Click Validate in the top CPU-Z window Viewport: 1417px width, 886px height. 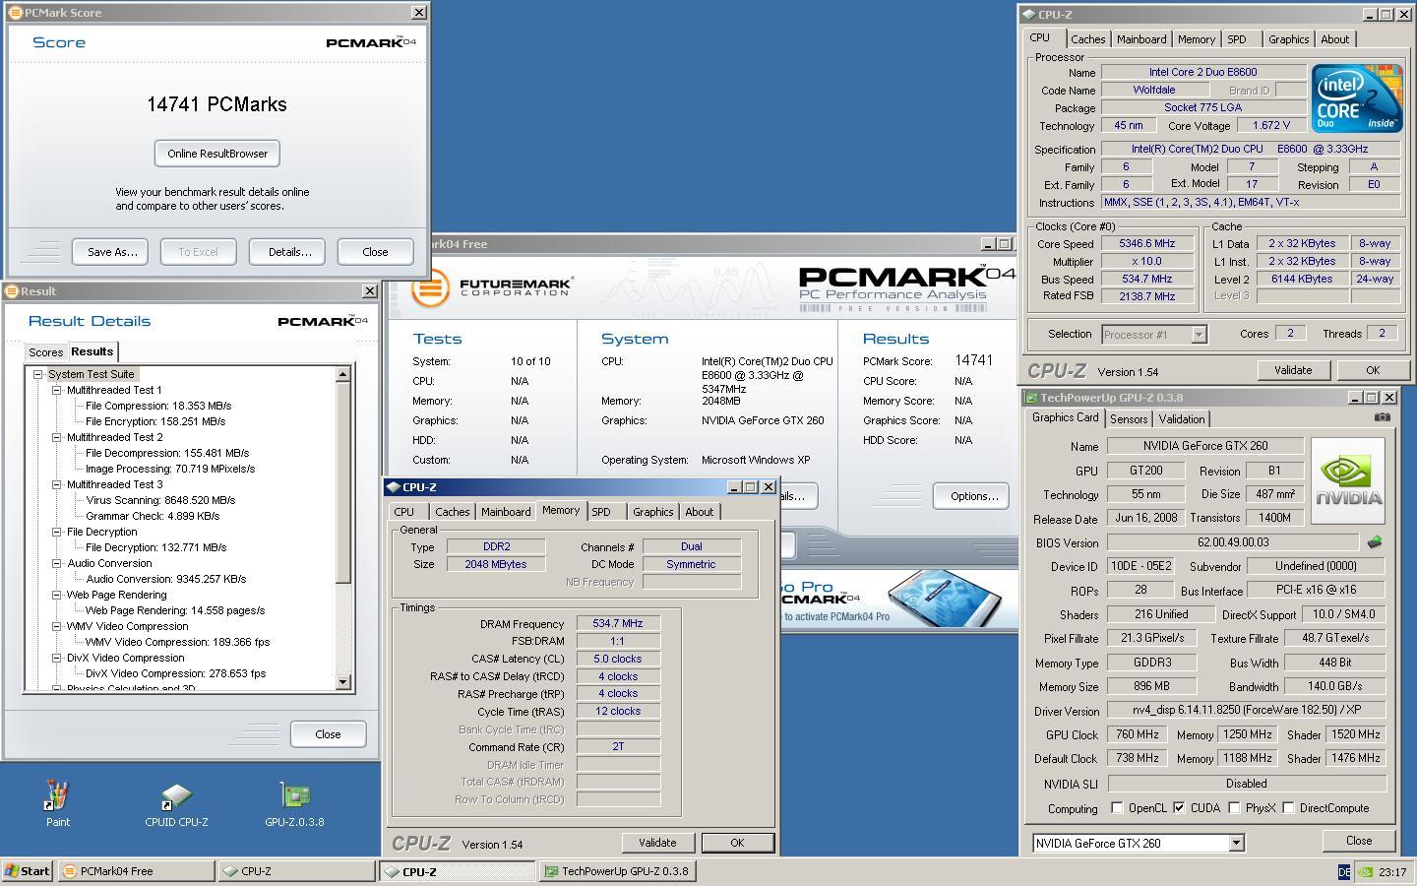tap(1293, 370)
